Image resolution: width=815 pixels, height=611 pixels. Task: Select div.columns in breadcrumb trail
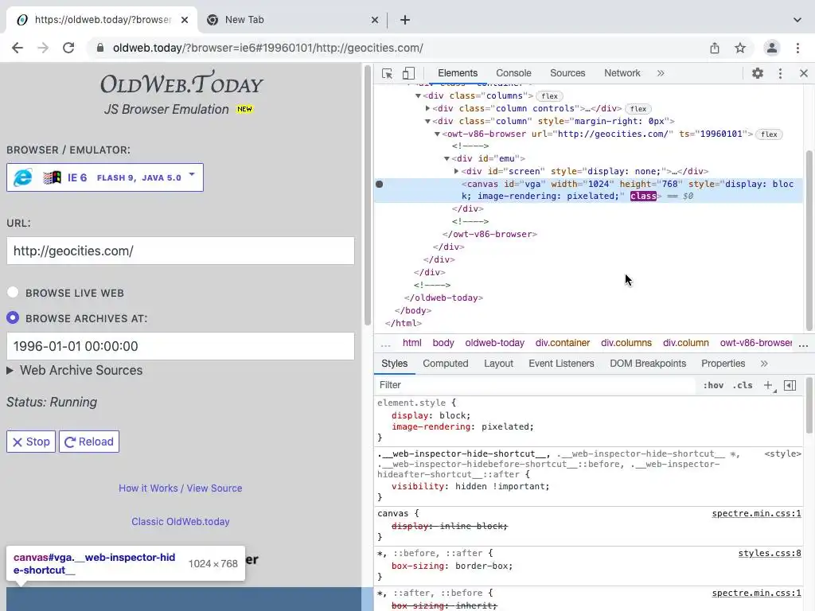pyautogui.click(x=626, y=343)
